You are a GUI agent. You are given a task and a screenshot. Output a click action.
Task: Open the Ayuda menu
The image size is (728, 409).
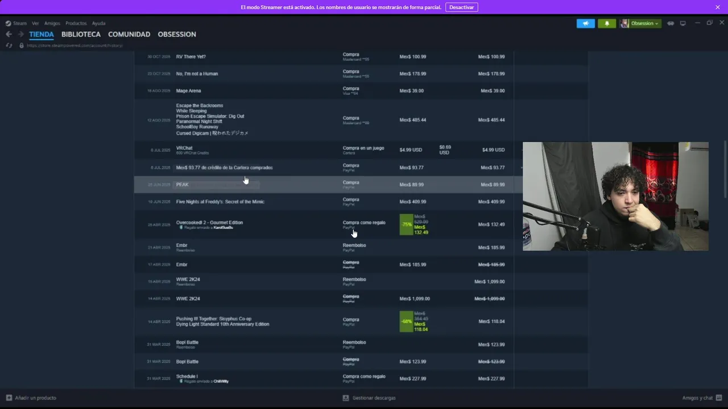[x=99, y=23]
